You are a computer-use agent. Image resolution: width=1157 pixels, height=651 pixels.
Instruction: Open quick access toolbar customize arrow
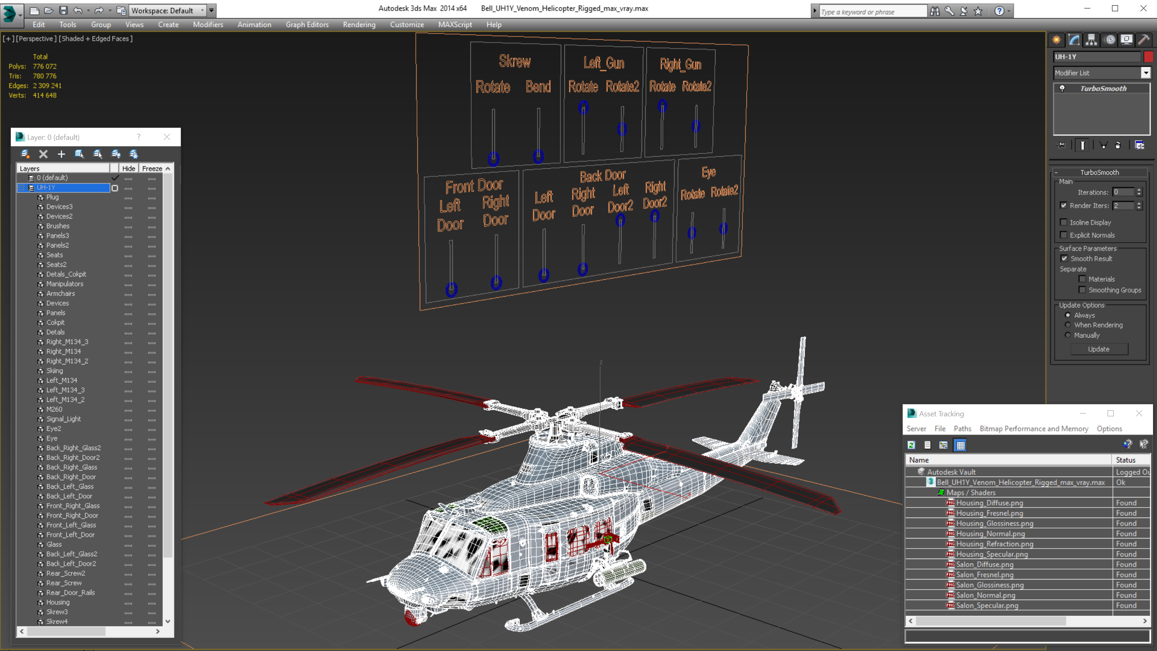click(x=212, y=10)
